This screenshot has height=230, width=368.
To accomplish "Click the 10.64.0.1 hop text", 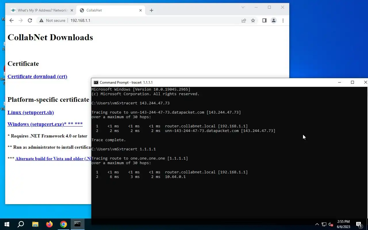I will click(175, 177).
